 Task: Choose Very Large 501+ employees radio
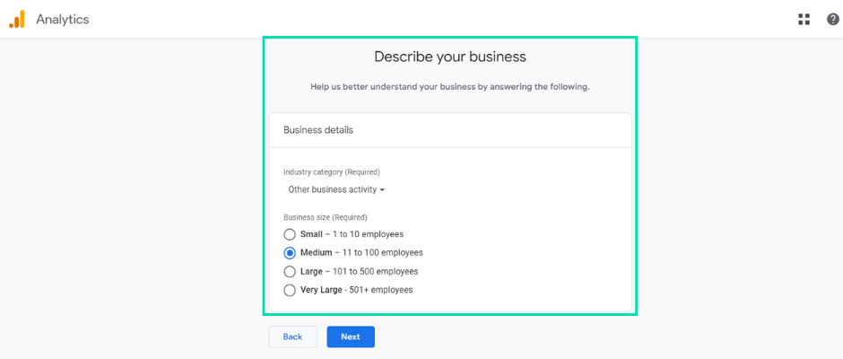[290, 290]
